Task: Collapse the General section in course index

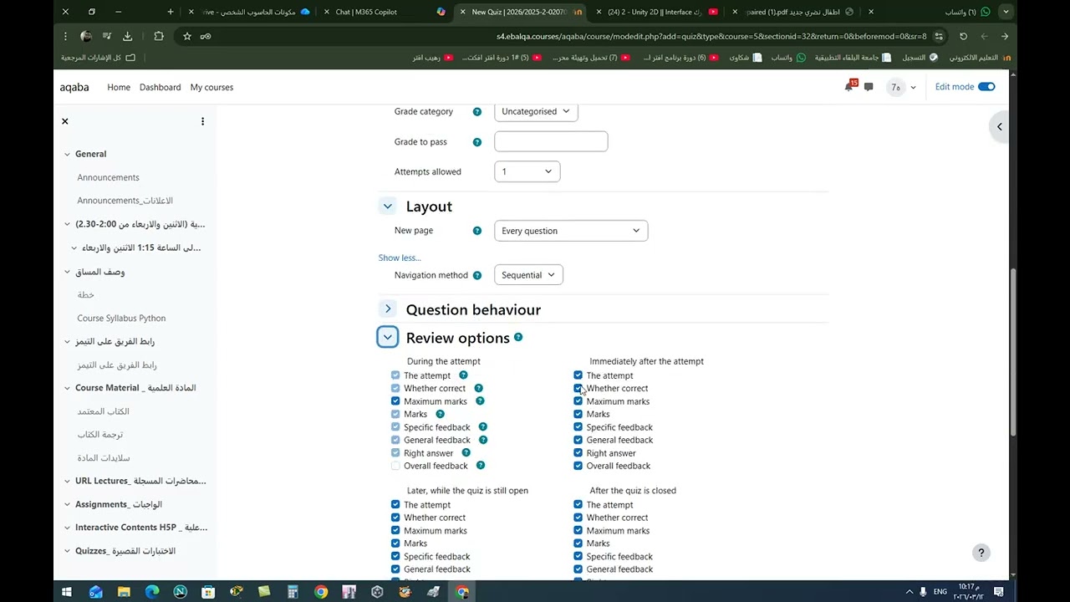Action: click(x=67, y=154)
